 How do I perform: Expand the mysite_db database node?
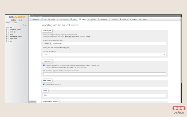(6, 32)
